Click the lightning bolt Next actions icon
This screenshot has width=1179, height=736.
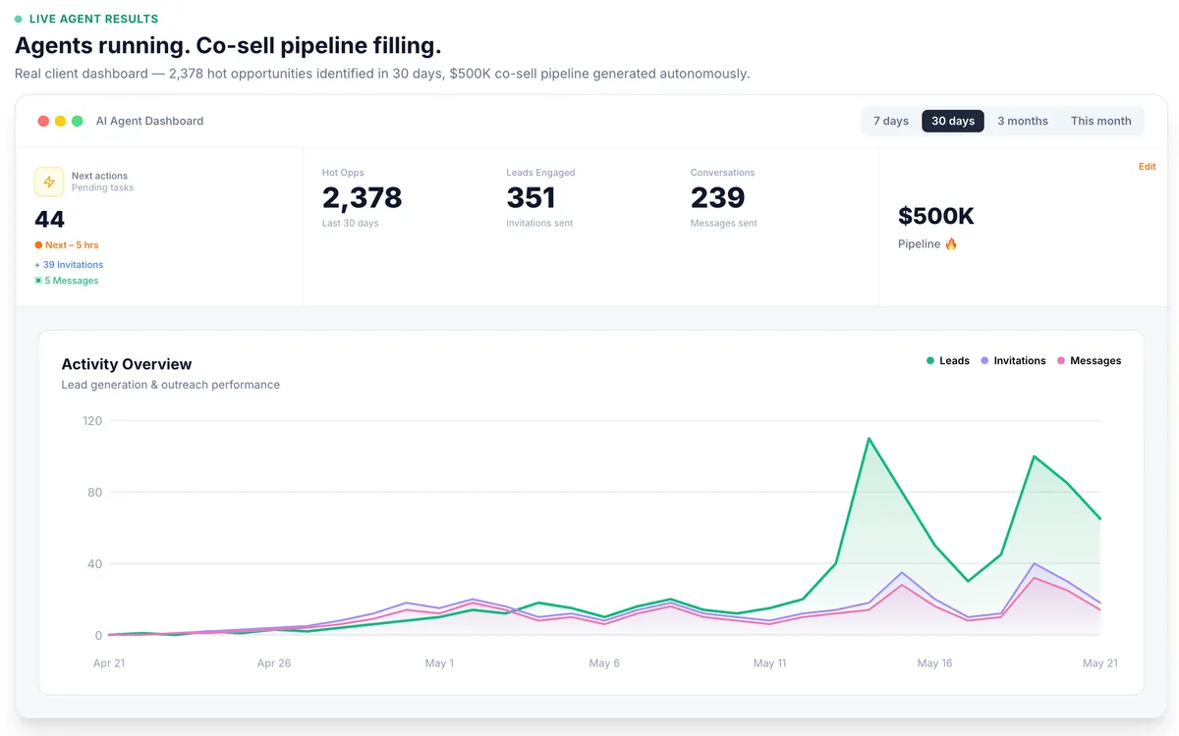click(x=49, y=182)
